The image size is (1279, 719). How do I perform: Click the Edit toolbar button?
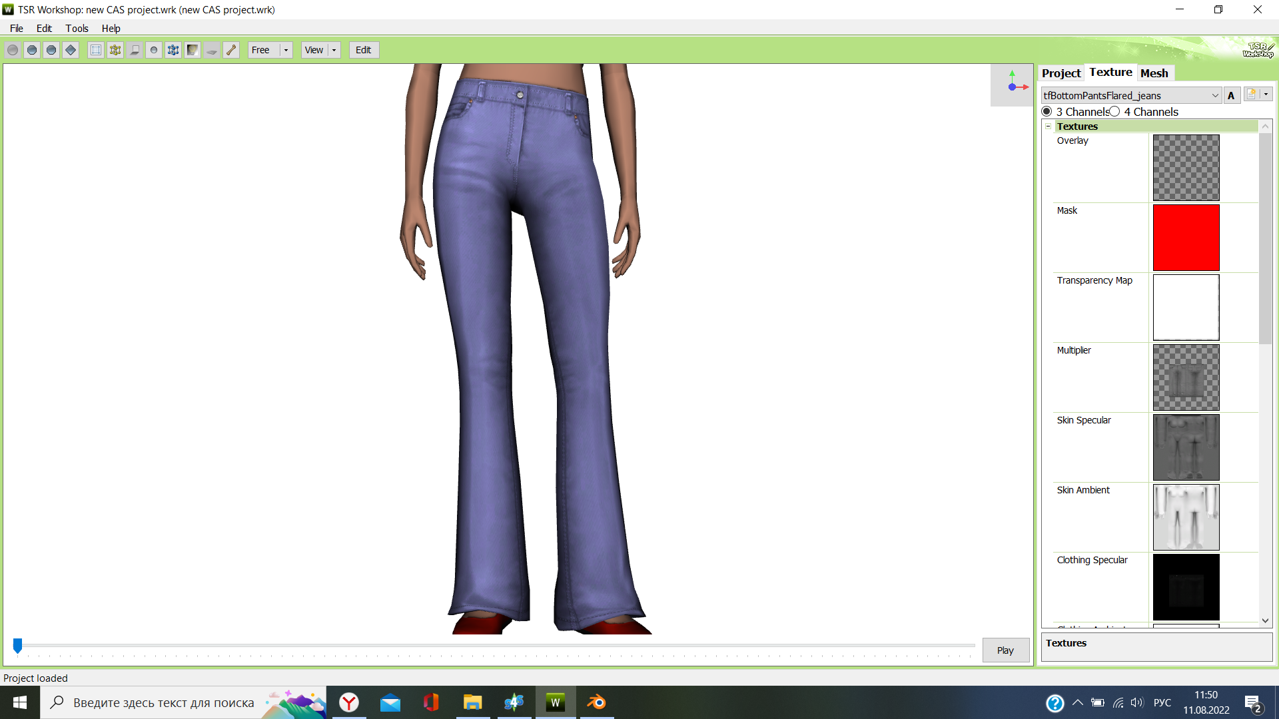363,50
